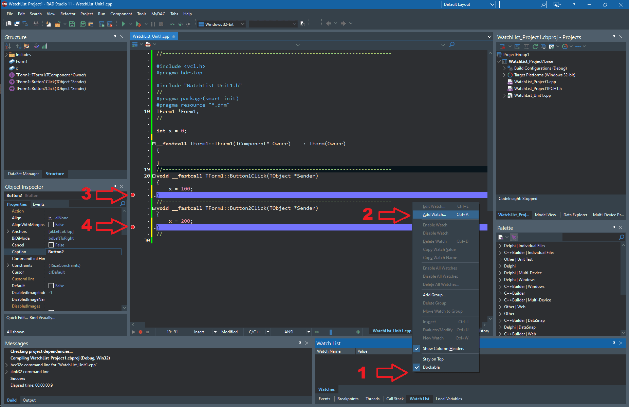Image resolution: width=629 pixels, height=407 pixels.
Task: Toggle Dockable option in context menu
Action: (446, 367)
